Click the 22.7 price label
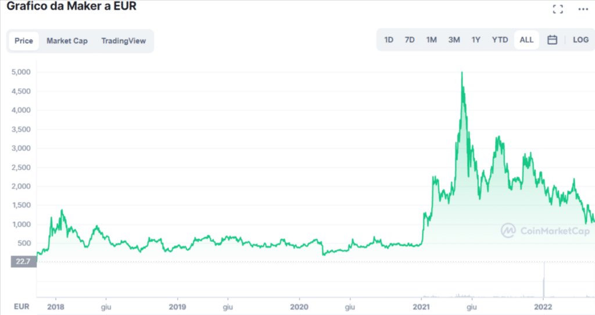595x315 pixels. (23, 262)
